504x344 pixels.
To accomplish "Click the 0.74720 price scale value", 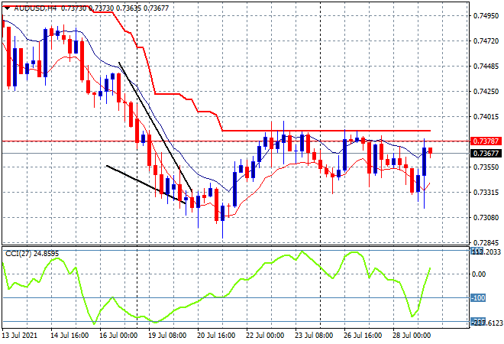I will [x=486, y=41].
